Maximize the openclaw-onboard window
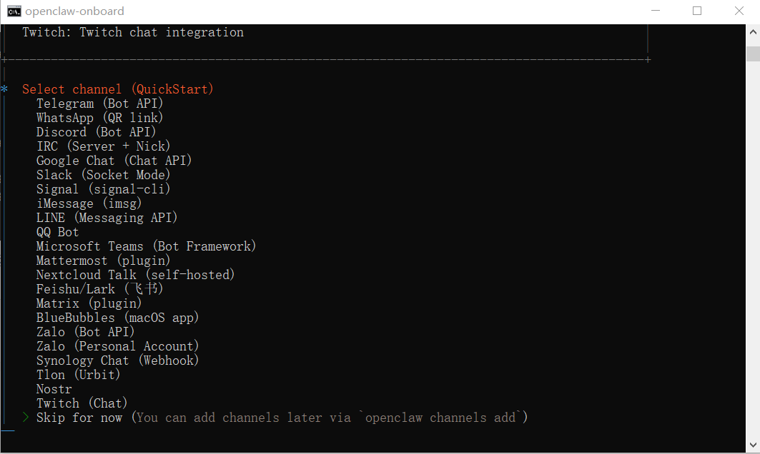Screen dimensions: 760x454 pos(697,11)
